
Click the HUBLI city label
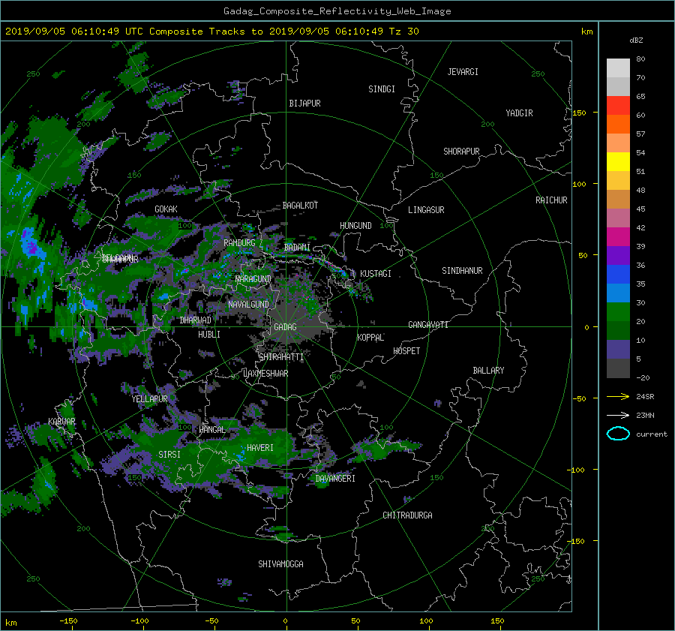pos(209,335)
